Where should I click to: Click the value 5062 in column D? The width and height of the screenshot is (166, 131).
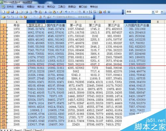pyautogui.click(x=76, y=71)
